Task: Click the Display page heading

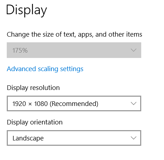Action: (26, 10)
